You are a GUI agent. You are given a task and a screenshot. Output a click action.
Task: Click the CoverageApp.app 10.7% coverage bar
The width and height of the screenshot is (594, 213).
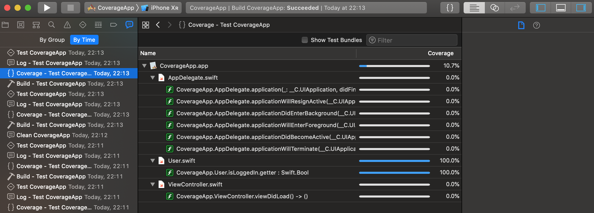[x=395, y=66]
